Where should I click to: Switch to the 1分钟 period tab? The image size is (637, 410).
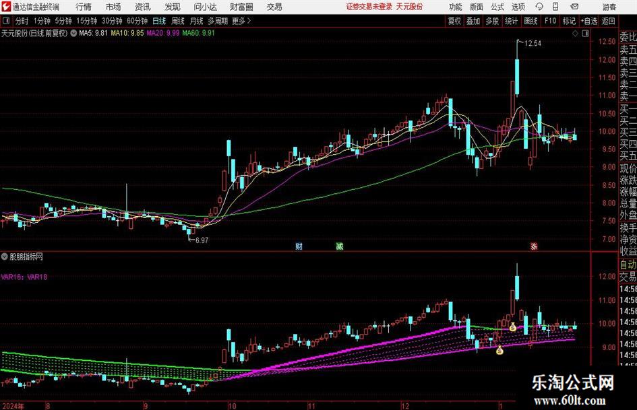(x=42, y=21)
